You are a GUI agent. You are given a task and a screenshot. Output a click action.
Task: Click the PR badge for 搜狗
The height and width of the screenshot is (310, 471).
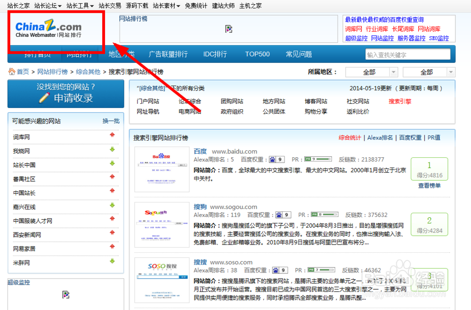(x=325, y=215)
